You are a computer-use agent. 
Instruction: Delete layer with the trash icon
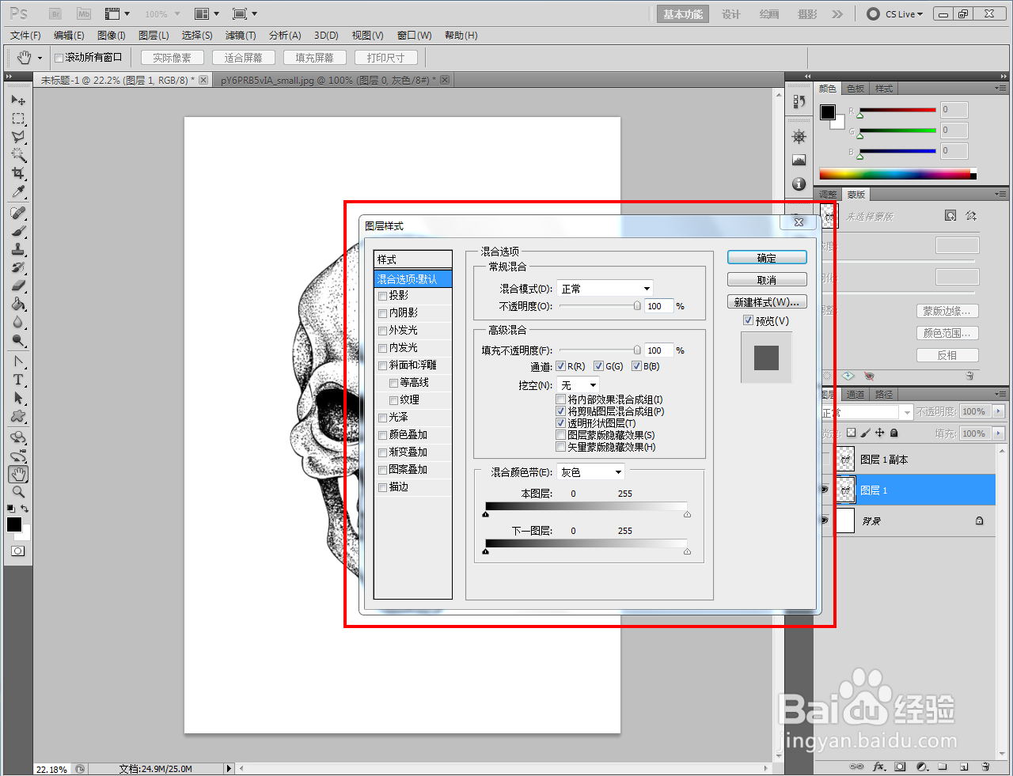point(985,767)
